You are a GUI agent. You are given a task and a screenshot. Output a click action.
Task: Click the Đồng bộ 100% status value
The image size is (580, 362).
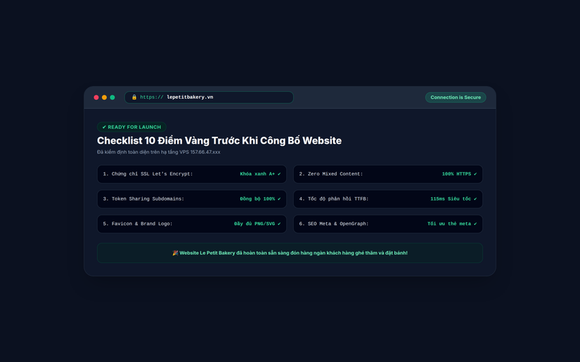pos(260,199)
